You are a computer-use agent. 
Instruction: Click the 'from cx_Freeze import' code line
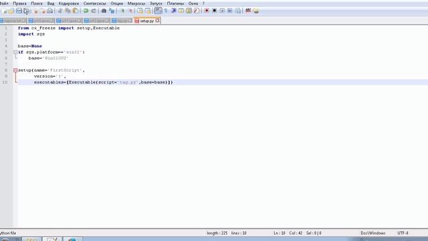click(69, 28)
